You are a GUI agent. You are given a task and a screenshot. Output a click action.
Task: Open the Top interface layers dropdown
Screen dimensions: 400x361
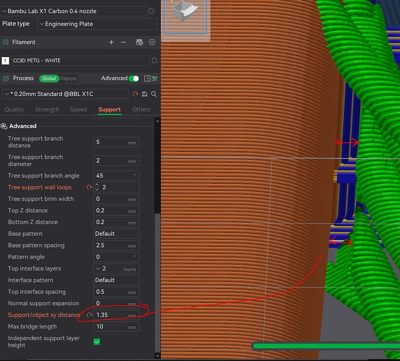click(x=116, y=269)
